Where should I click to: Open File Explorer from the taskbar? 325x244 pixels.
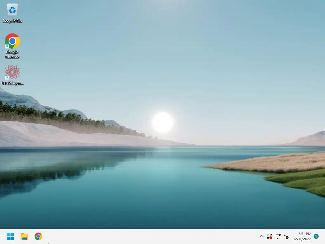(24, 236)
